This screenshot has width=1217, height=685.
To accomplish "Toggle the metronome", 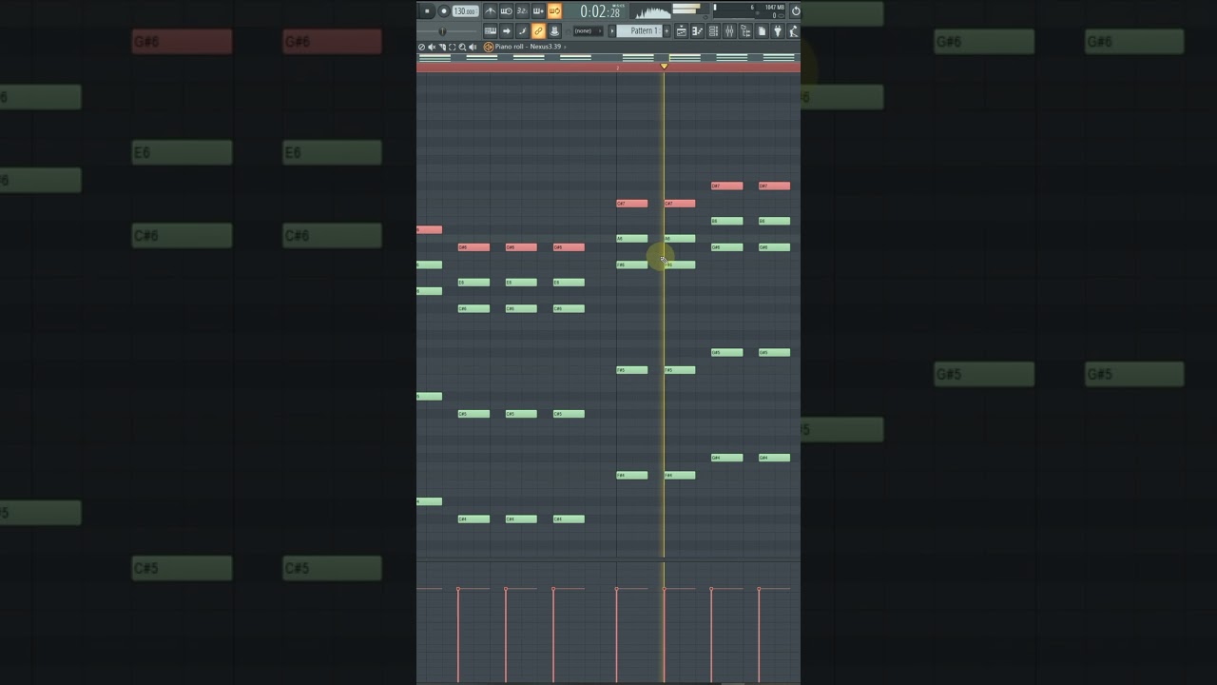I will coord(491,11).
